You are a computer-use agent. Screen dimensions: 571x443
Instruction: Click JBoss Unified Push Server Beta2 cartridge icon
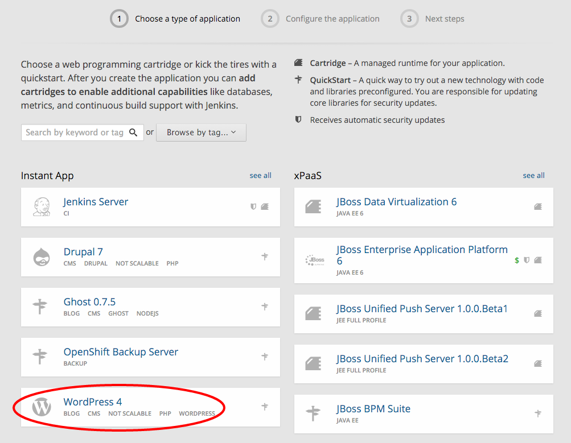[314, 363]
